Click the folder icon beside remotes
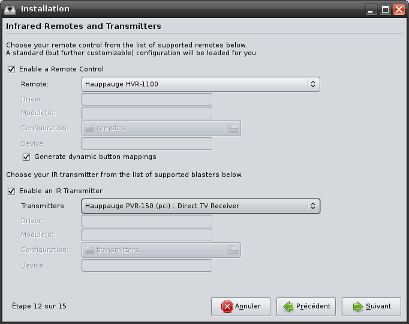The width and height of the screenshot is (409, 324). click(89, 128)
